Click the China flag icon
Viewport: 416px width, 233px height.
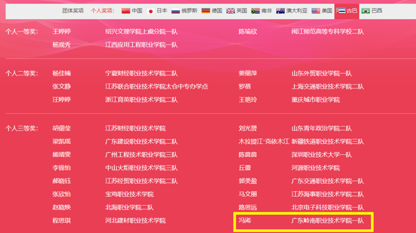pyautogui.click(x=125, y=11)
